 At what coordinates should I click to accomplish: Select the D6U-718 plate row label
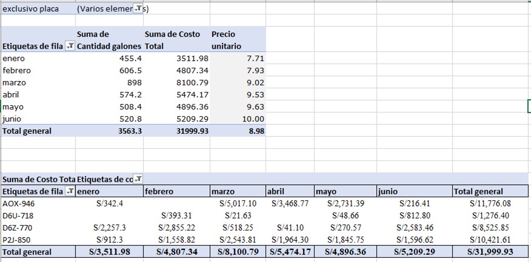coord(18,215)
